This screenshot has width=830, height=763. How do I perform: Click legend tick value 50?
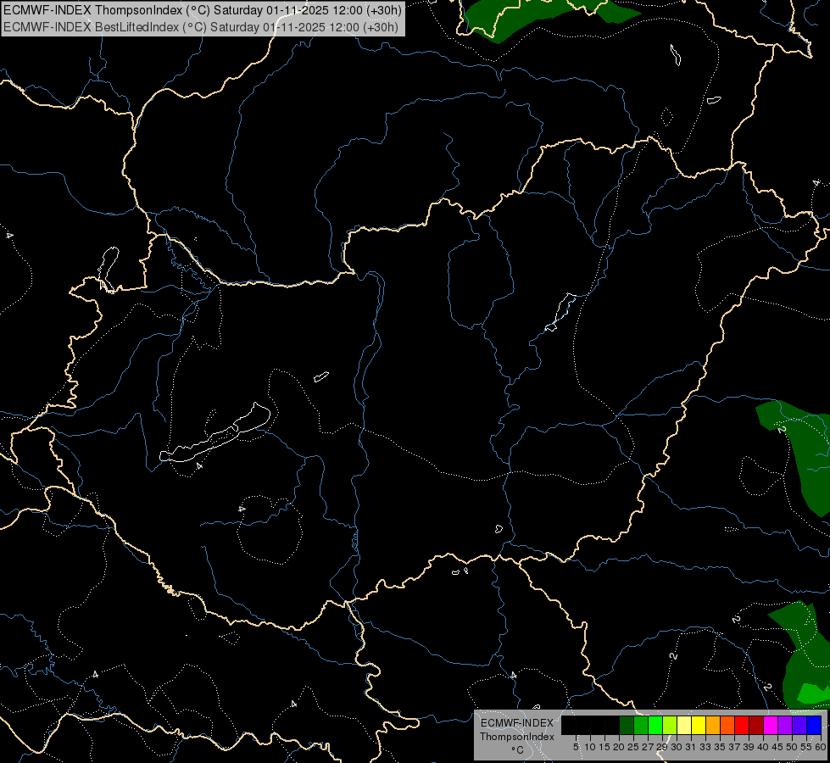[x=791, y=747]
